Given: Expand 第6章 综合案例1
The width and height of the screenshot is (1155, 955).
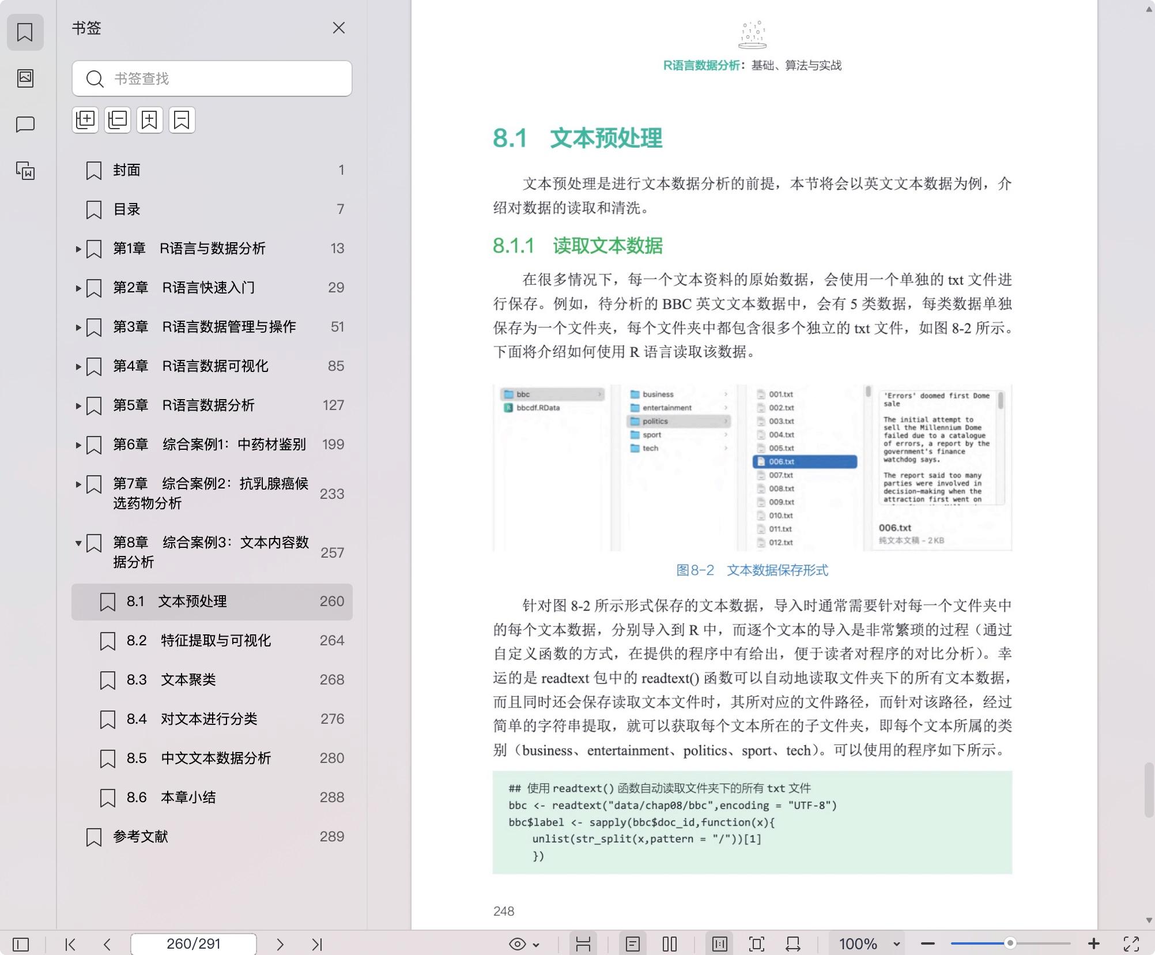Looking at the screenshot, I should point(78,445).
